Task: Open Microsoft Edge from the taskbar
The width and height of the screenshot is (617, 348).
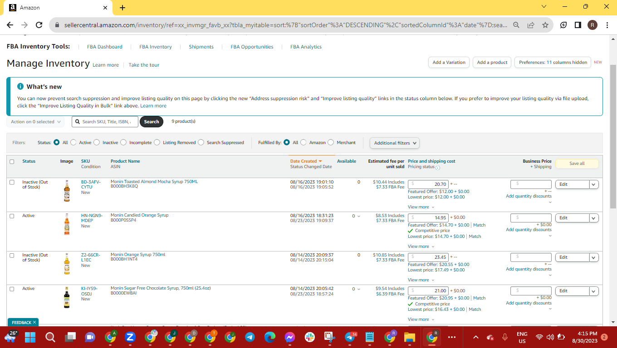Action: [270, 337]
